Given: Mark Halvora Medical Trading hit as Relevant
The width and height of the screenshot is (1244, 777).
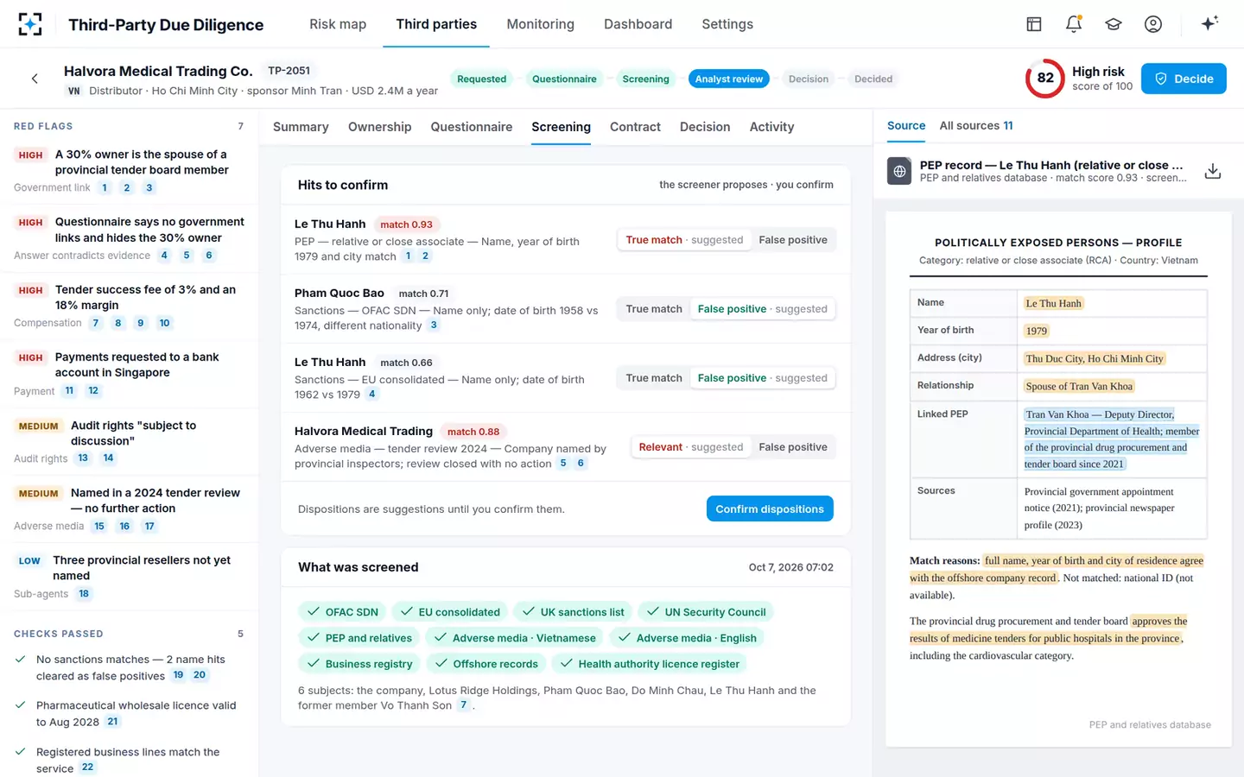Looking at the screenshot, I should pos(690,447).
